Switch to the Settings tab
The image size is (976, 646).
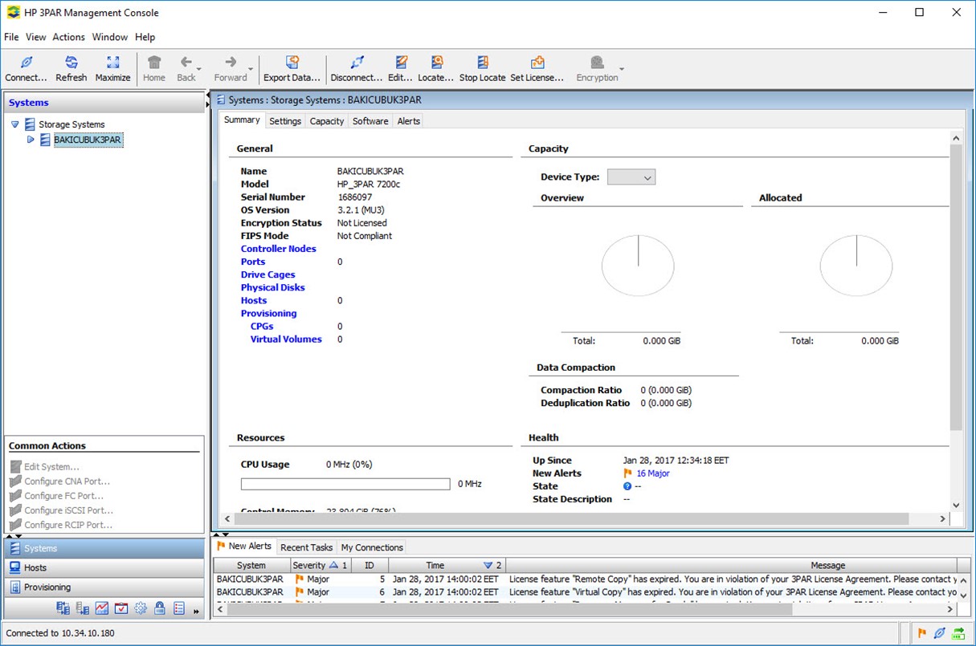(285, 121)
